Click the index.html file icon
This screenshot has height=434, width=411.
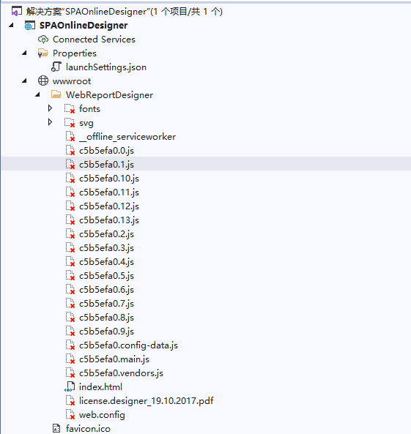coord(70,386)
